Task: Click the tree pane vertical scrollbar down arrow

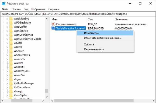Action: pyautogui.click(x=47, y=97)
